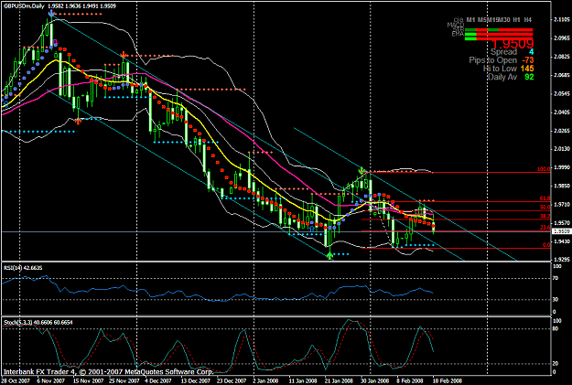Image resolution: width=572 pixels, height=385 pixels.
Task: Click the 21 Jan 2008 date label
Action: (339, 380)
